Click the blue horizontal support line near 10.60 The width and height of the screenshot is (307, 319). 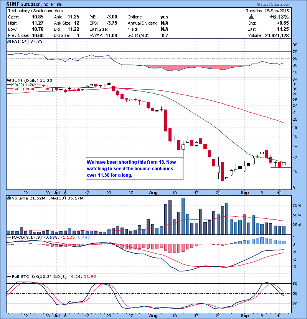(281, 167)
